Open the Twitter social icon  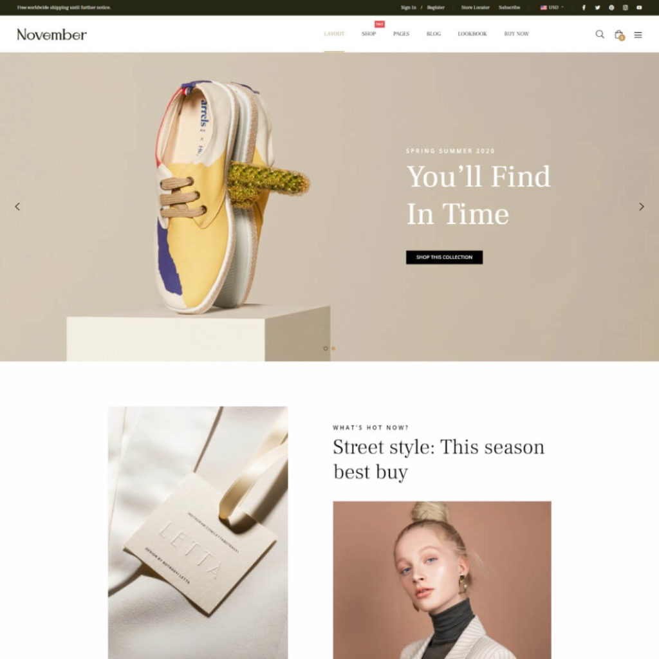point(597,8)
